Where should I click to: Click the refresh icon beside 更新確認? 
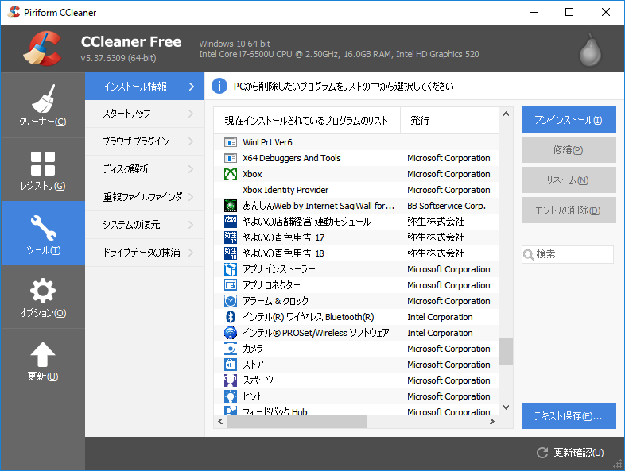coord(542,453)
